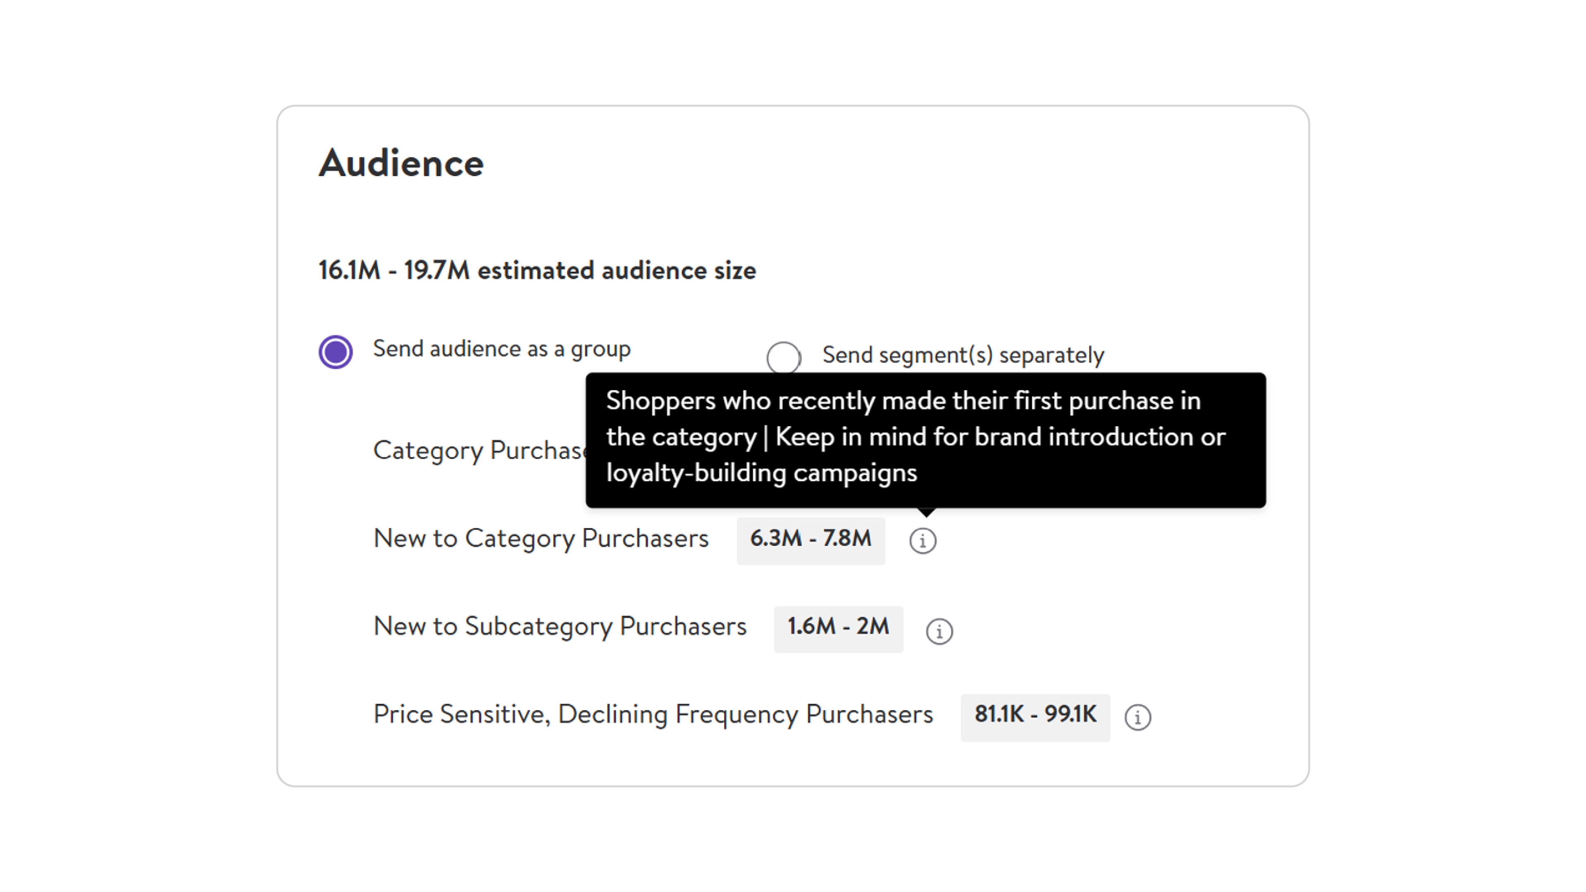The height and width of the screenshot is (892, 1586).
Task: Click the New to Category Purchasers segment label
Action: (x=541, y=539)
